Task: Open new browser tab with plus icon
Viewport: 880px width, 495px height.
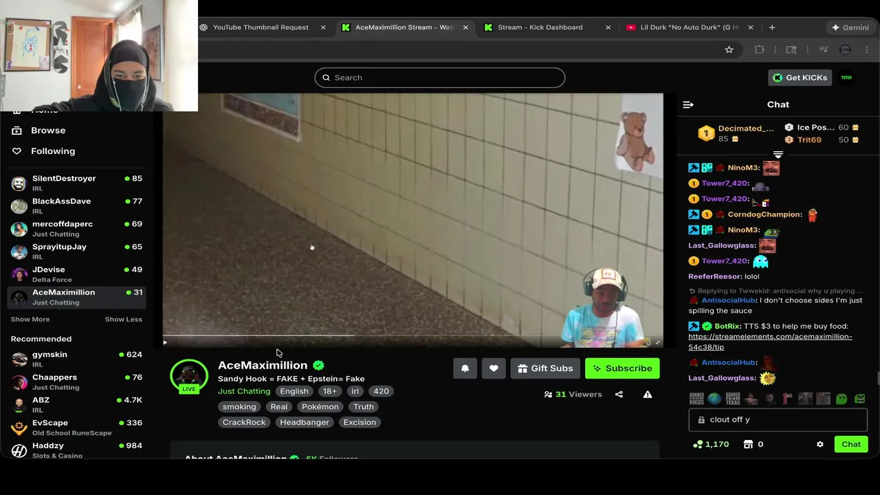Action: coord(772,27)
